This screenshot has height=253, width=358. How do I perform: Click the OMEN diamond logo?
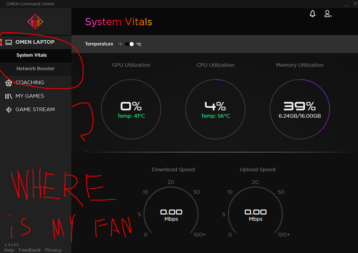coord(35,21)
